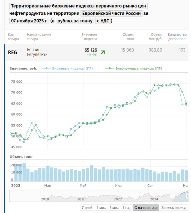
Task: Click 2020 in the navigator timeline
Action: point(81,199)
